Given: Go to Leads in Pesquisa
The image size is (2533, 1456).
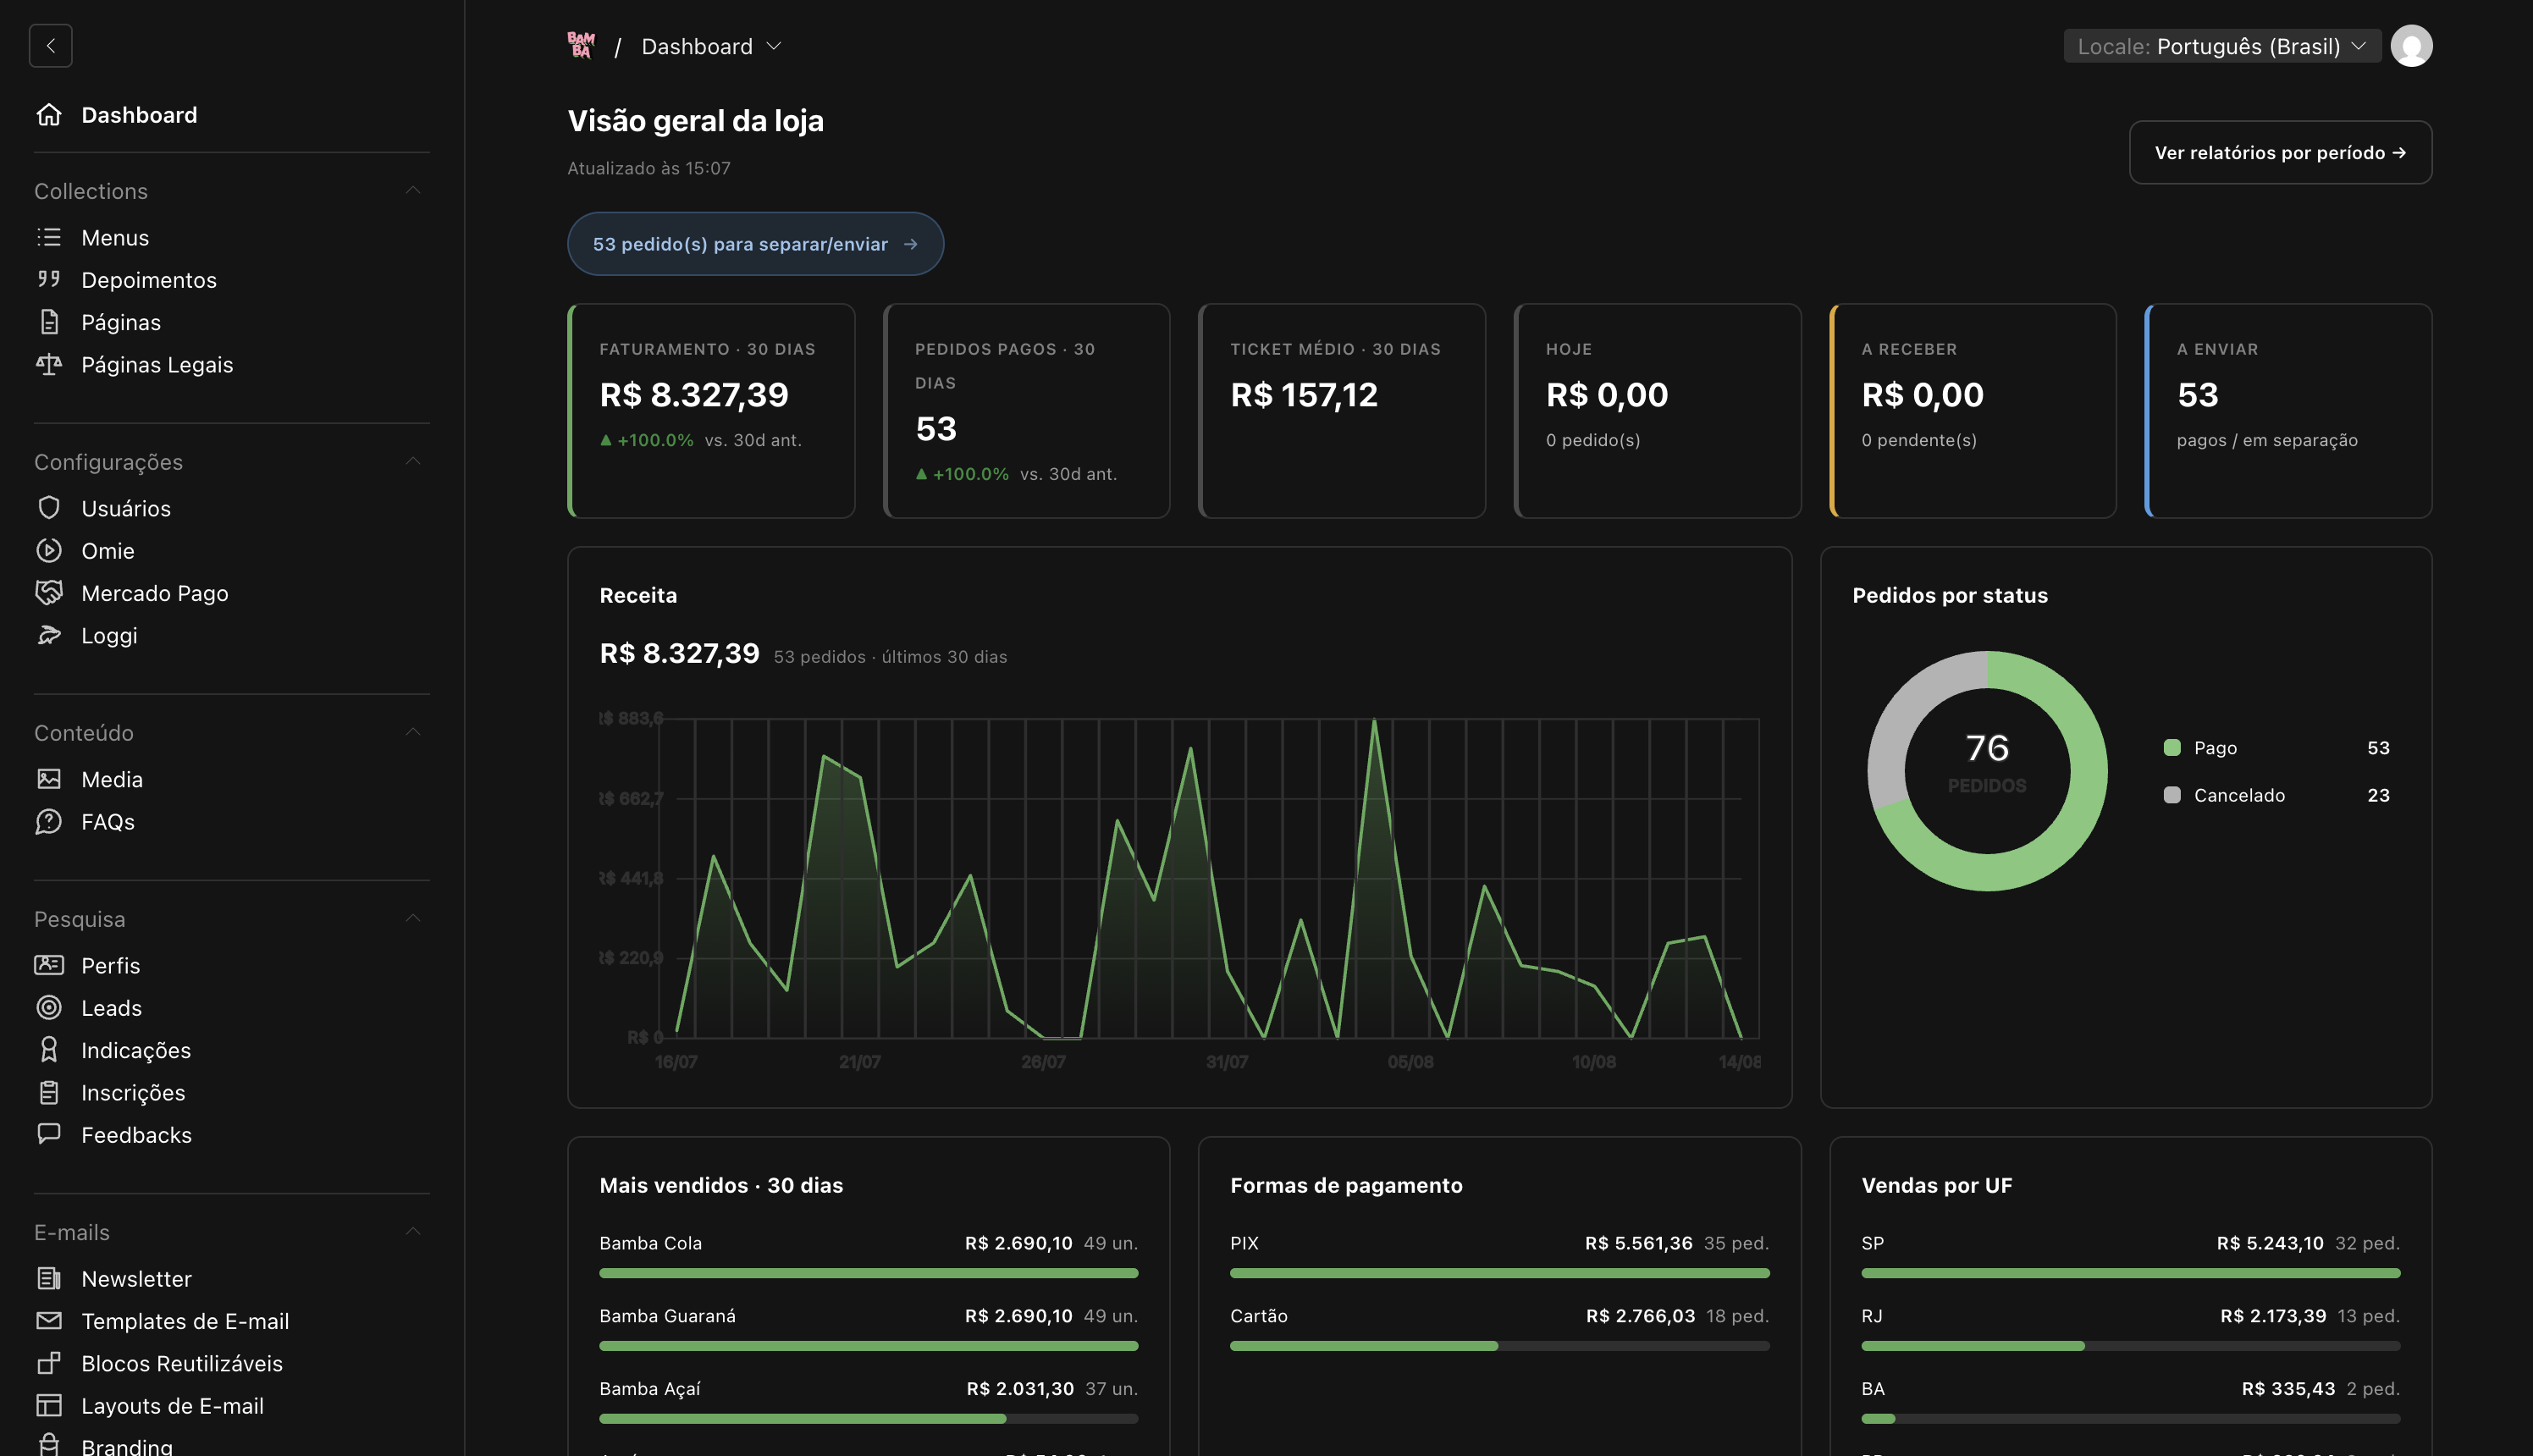Looking at the screenshot, I should click(111, 1008).
